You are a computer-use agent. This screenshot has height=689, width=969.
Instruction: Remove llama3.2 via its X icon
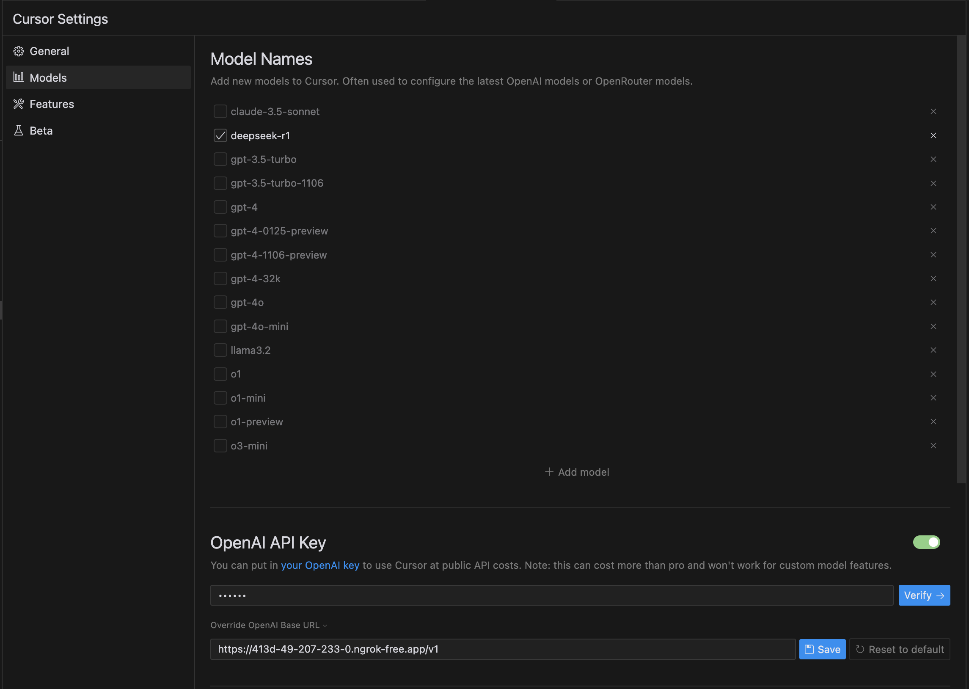click(x=933, y=350)
